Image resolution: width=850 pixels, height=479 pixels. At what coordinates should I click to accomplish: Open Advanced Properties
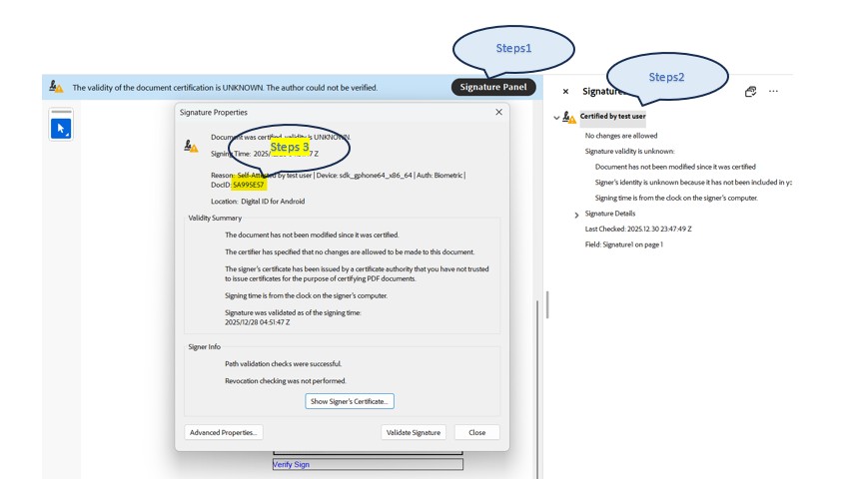pos(224,432)
